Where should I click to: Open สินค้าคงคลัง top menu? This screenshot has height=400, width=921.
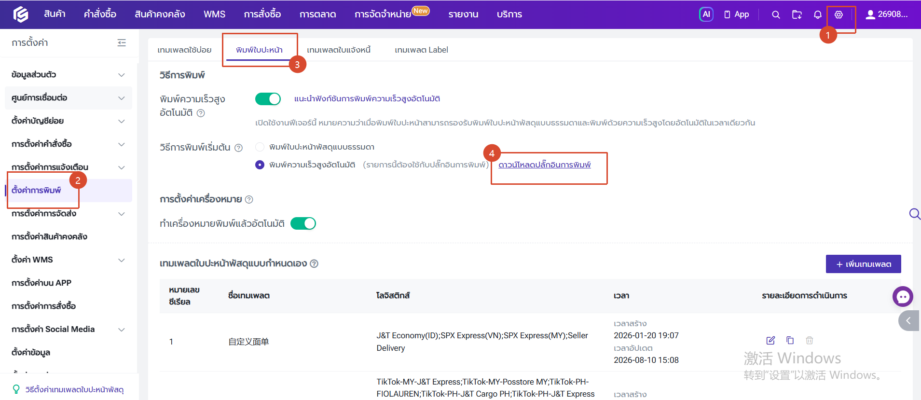(160, 14)
